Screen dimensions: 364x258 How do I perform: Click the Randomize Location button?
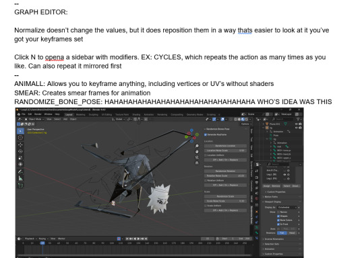pyautogui.click(x=225, y=146)
